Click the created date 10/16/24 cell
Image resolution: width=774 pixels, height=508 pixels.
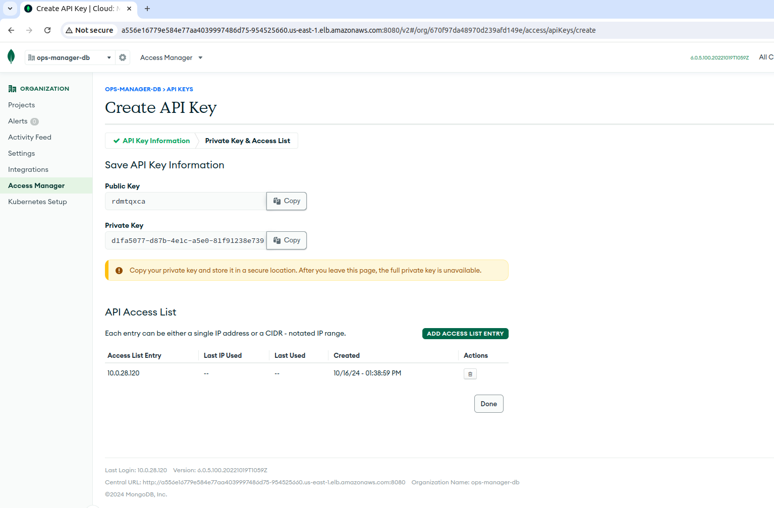point(367,373)
